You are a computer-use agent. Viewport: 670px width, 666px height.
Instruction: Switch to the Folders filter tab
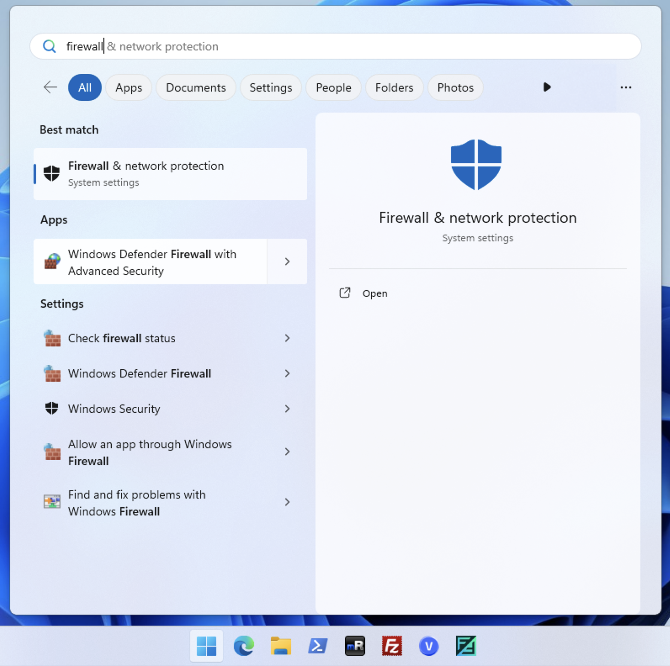coord(394,88)
